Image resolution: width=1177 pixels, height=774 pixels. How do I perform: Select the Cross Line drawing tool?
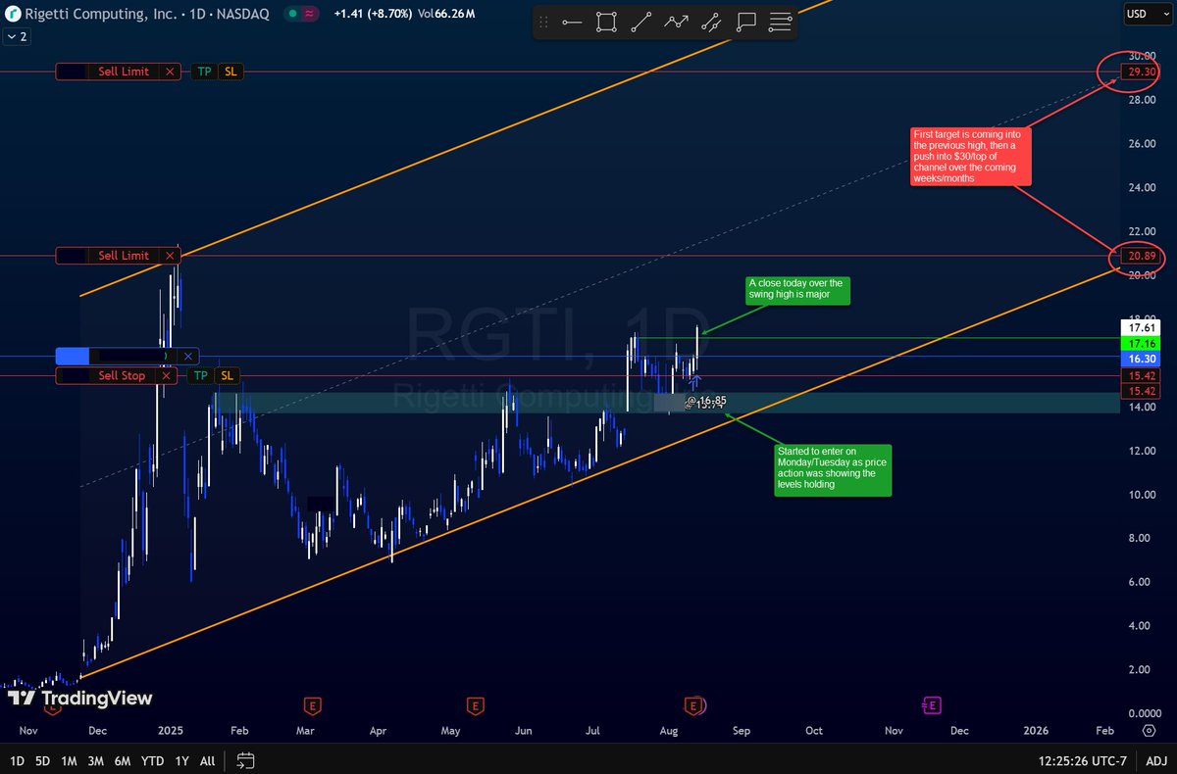click(711, 22)
